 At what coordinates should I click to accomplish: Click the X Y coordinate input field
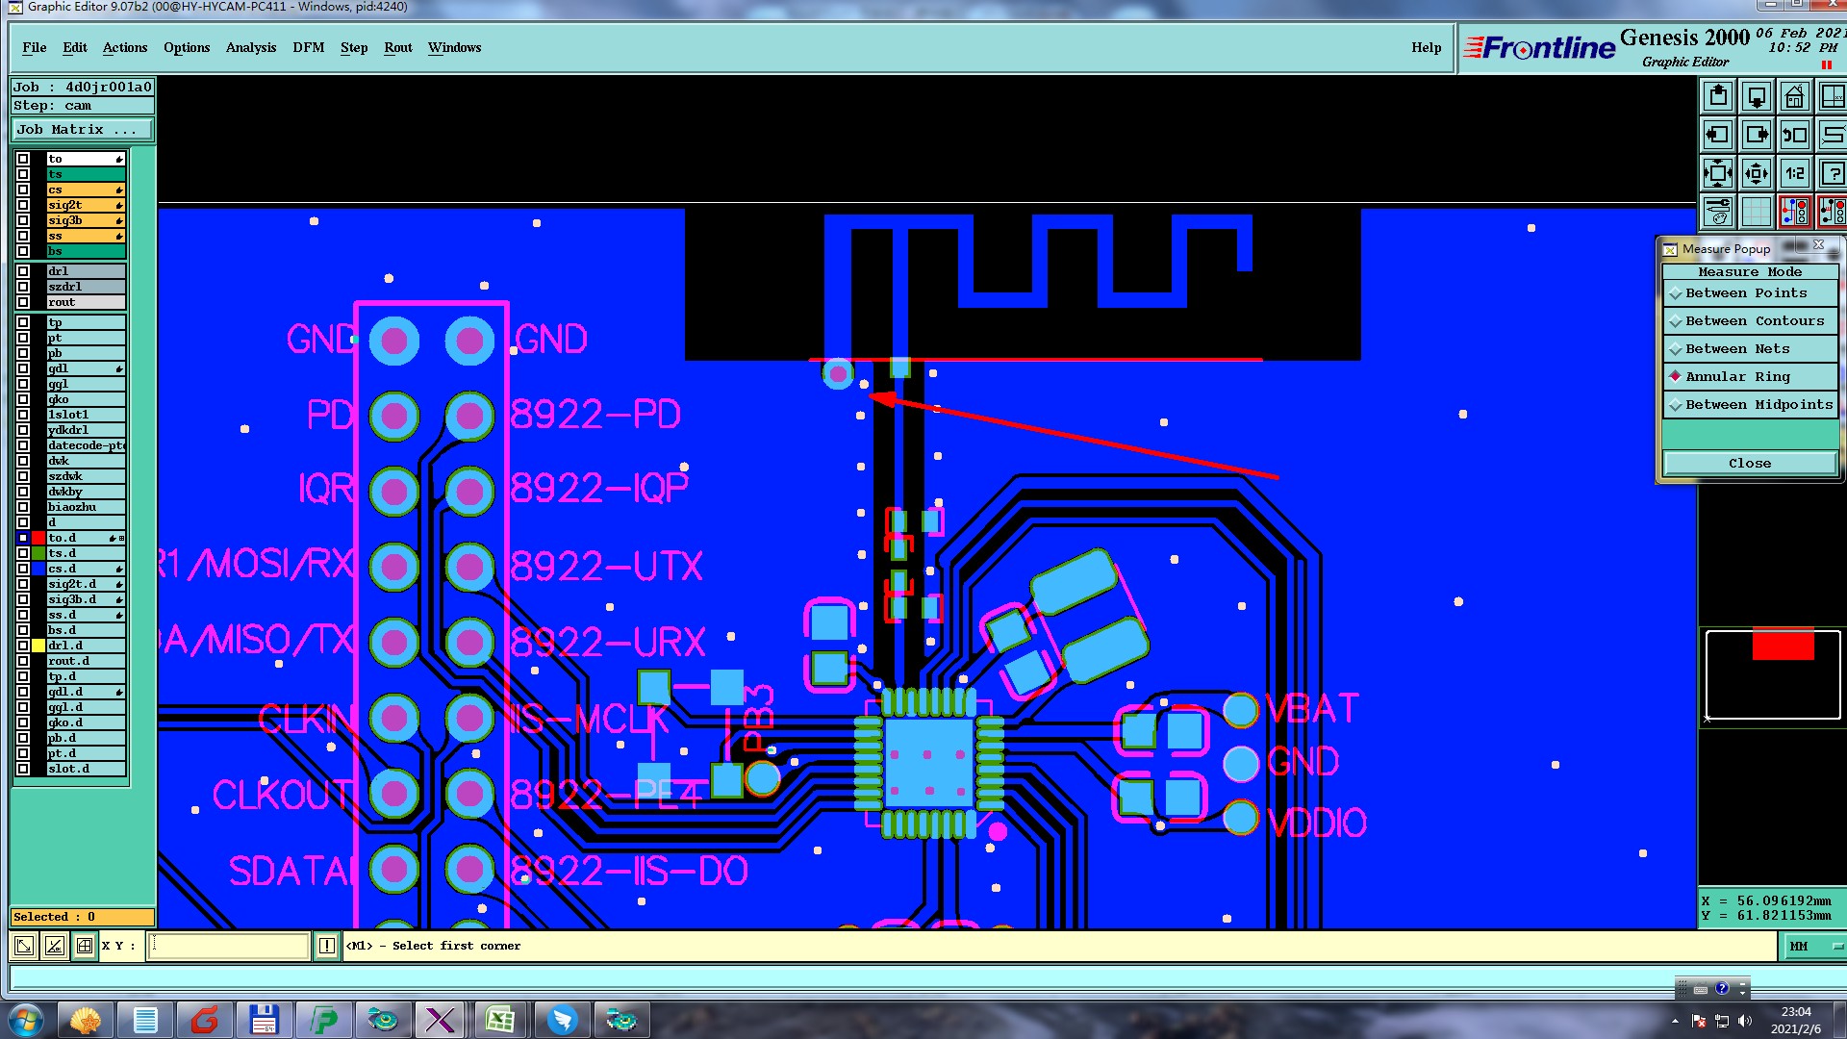(x=229, y=947)
